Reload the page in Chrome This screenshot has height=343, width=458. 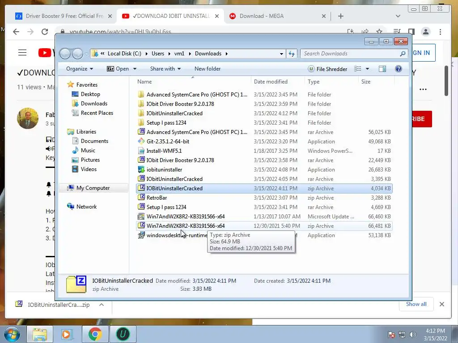click(x=44, y=32)
